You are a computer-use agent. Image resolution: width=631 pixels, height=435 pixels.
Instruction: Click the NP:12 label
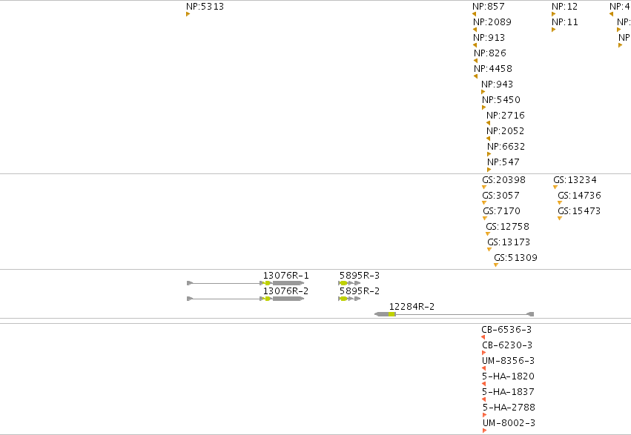[564, 7]
